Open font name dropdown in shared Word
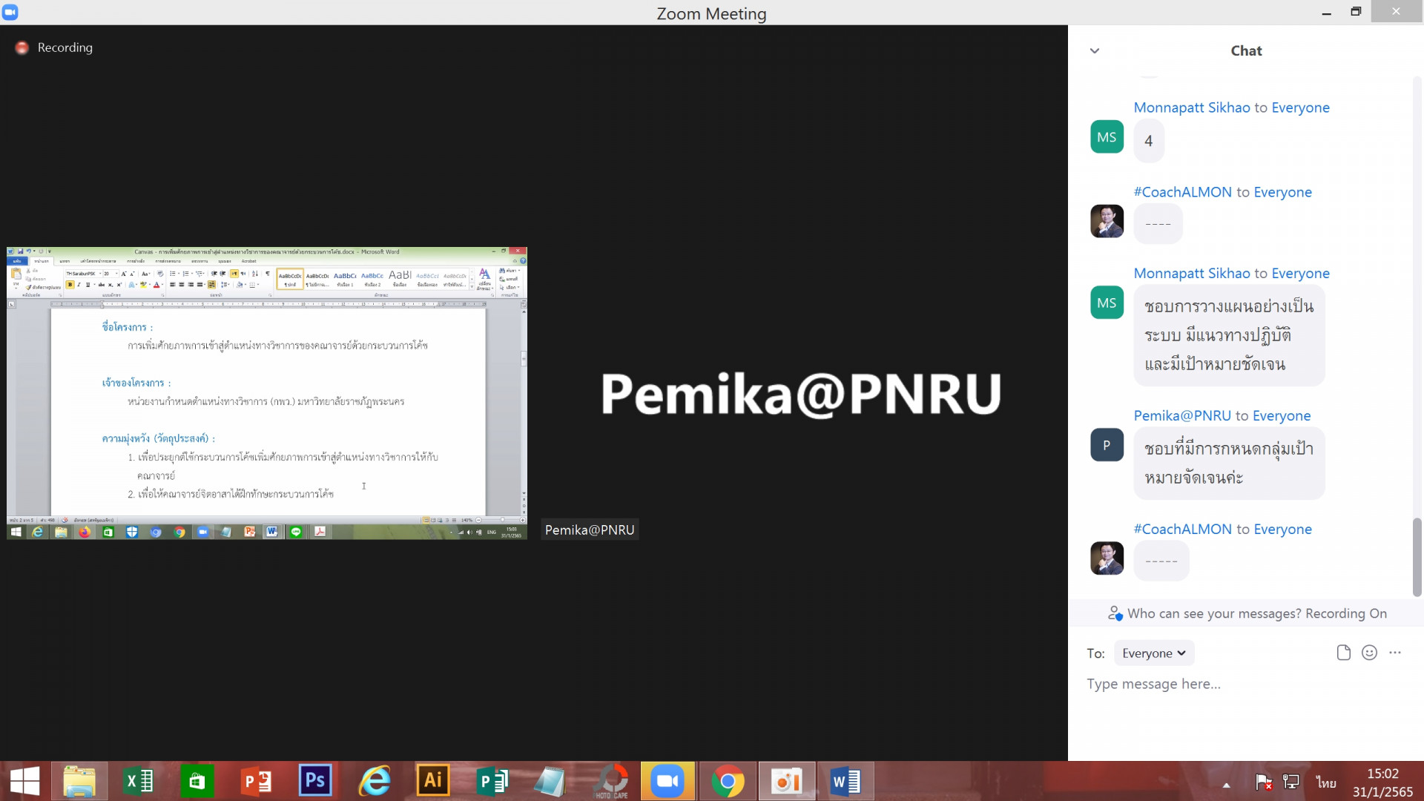This screenshot has width=1424, height=801. pyautogui.click(x=100, y=274)
